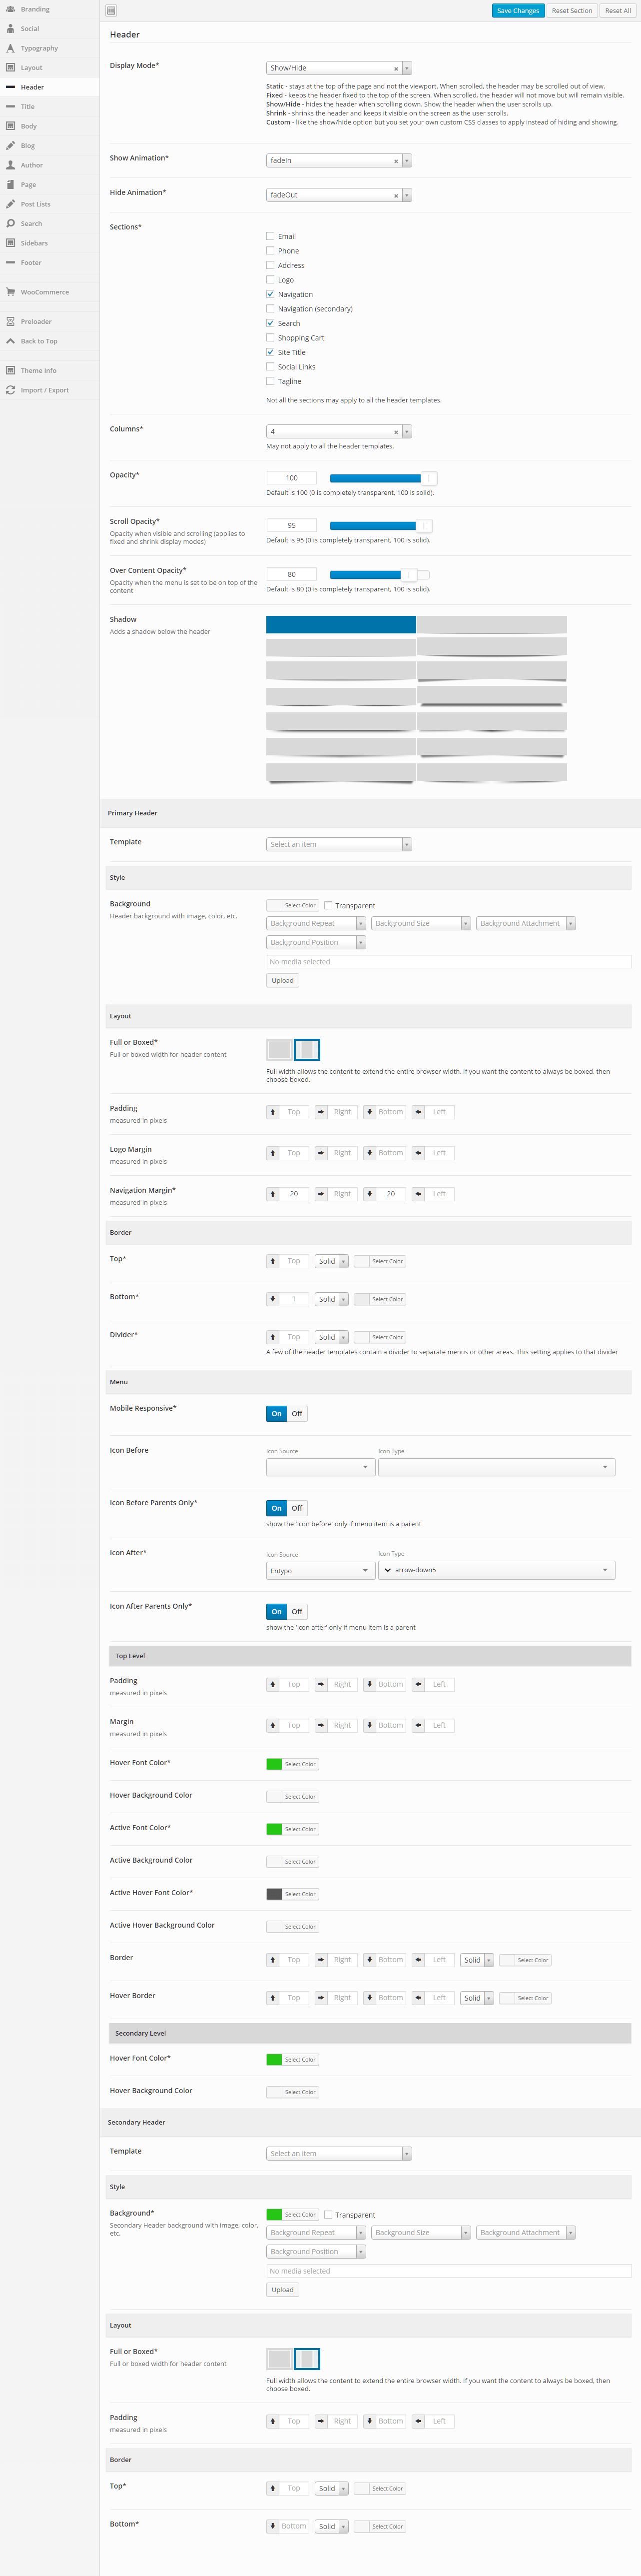Open the Preloader settings section
Image resolution: width=641 pixels, height=2576 pixels.
(x=49, y=321)
